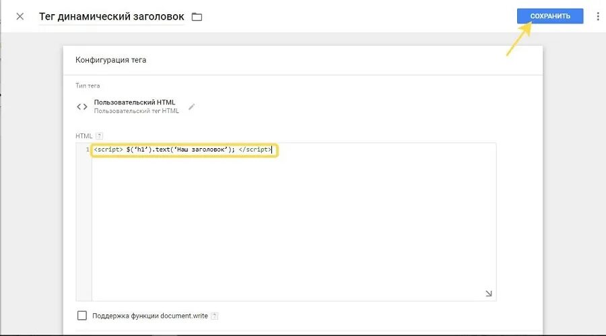The height and width of the screenshot is (336, 606).
Task: Click the code brackets icon for Пользовательский HTML
Action: pyautogui.click(x=82, y=106)
